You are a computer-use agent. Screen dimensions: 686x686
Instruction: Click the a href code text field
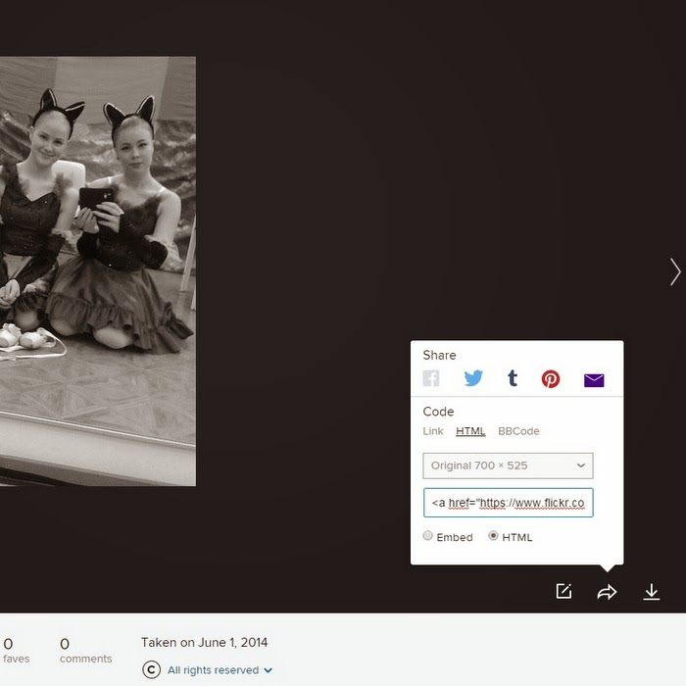(x=508, y=503)
